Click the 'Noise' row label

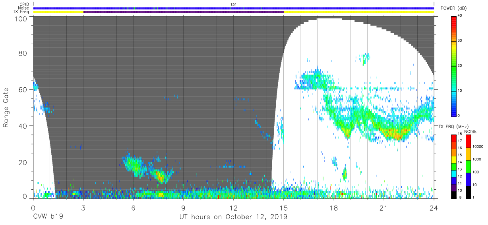(x=24, y=8)
